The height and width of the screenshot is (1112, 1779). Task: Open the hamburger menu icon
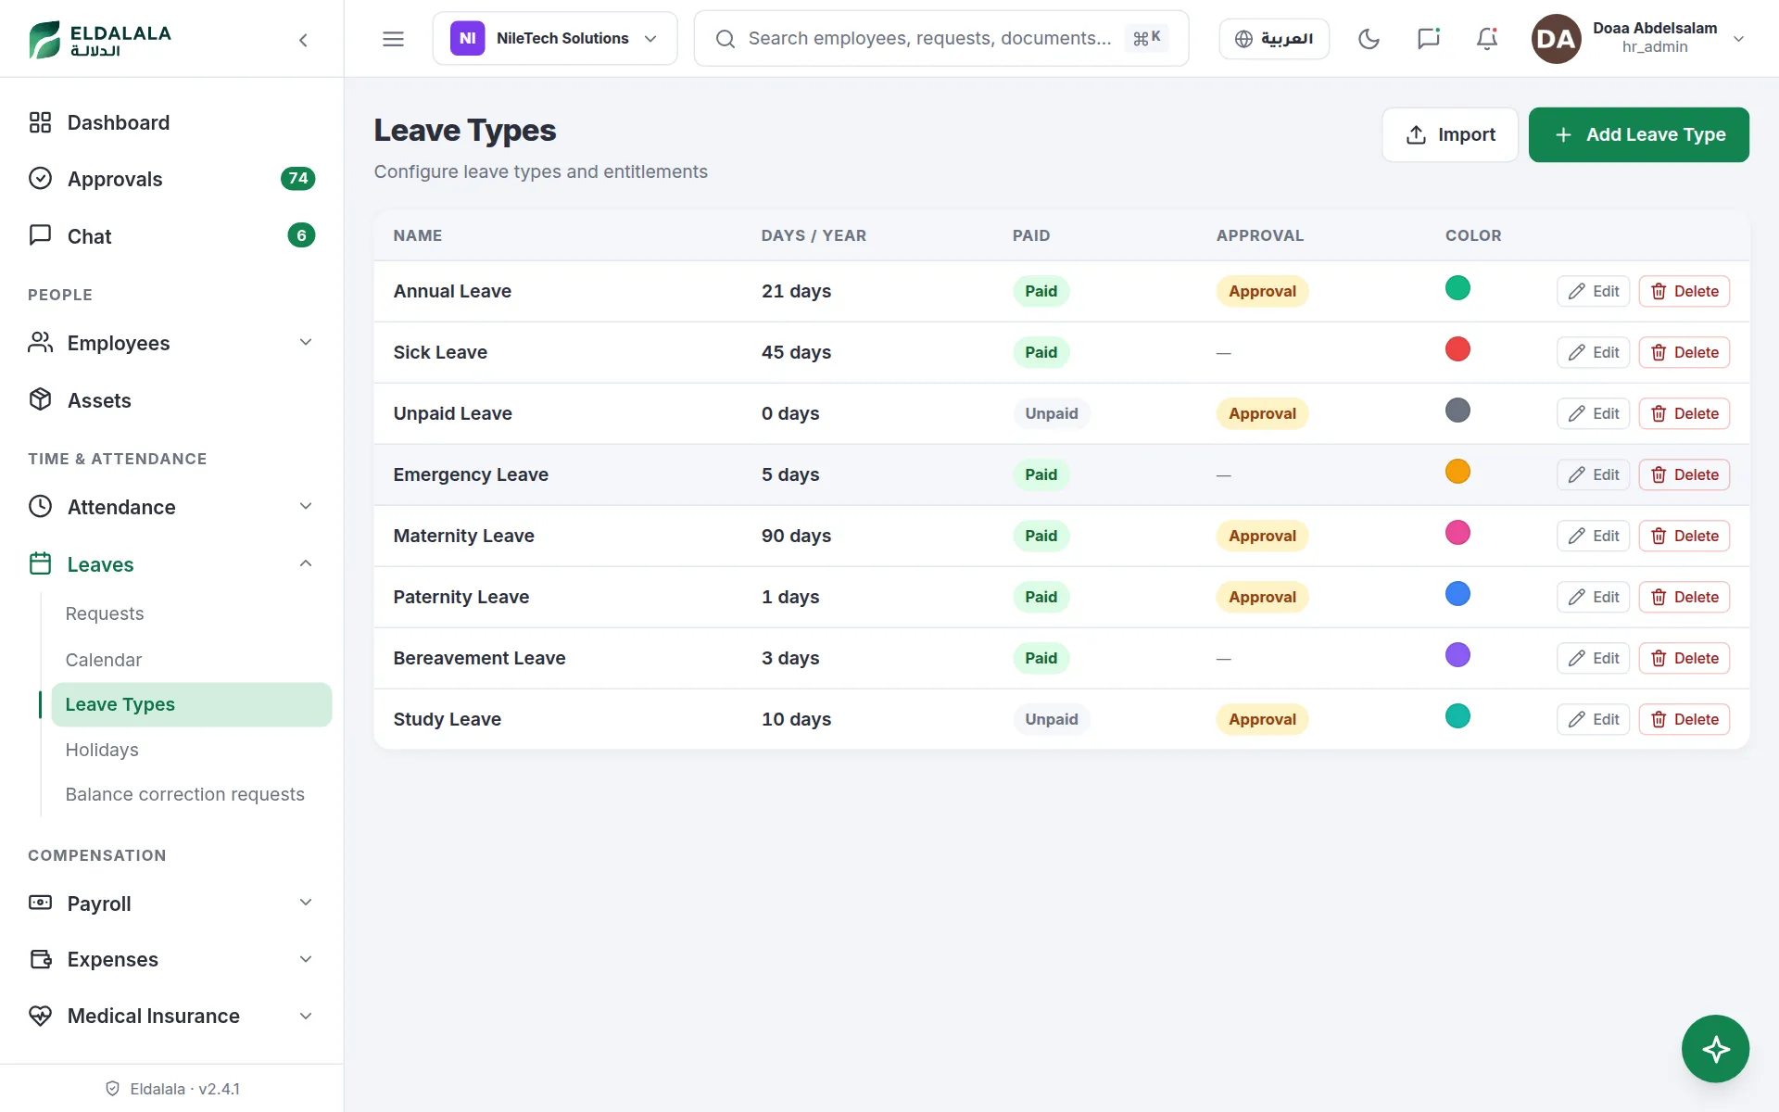point(393,39)
